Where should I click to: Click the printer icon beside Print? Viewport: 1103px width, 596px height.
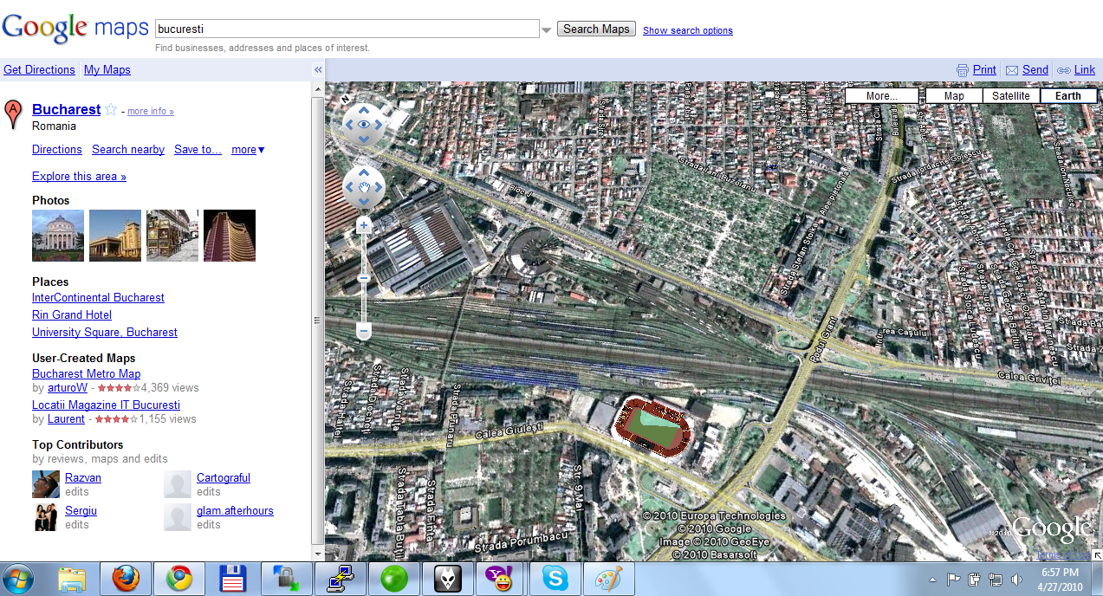[962, 70]
